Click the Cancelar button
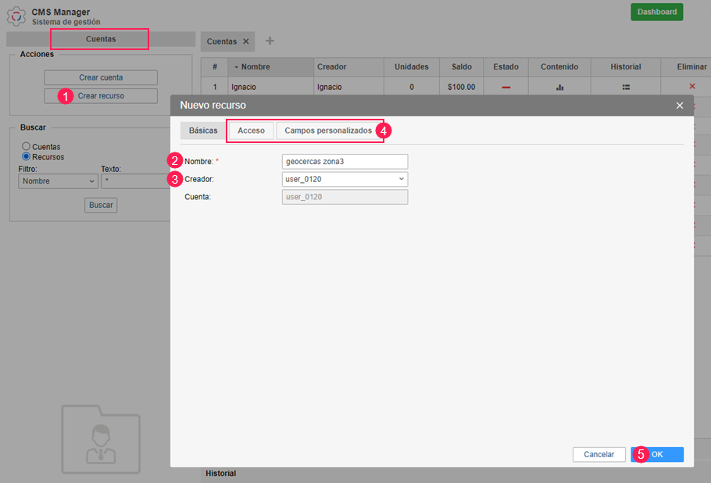This screenshot has height=483, width=711. point(598,454)
